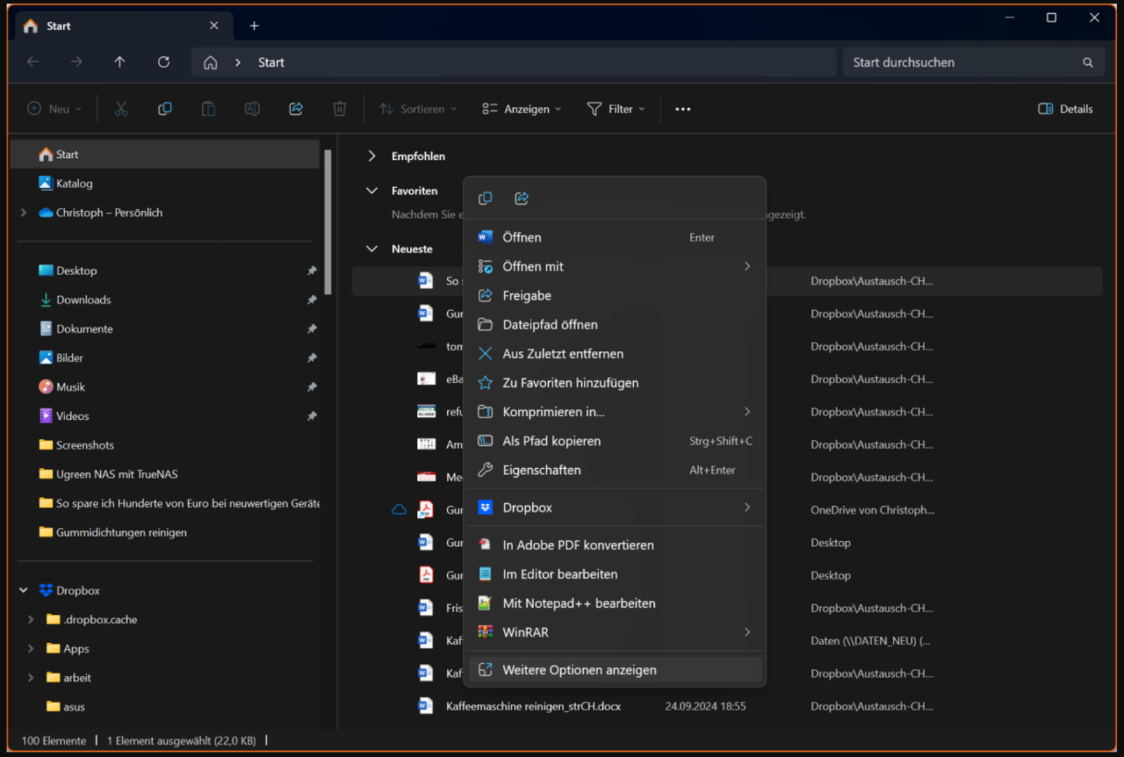Unpin Videos using its pin icon

pos(312,415)
